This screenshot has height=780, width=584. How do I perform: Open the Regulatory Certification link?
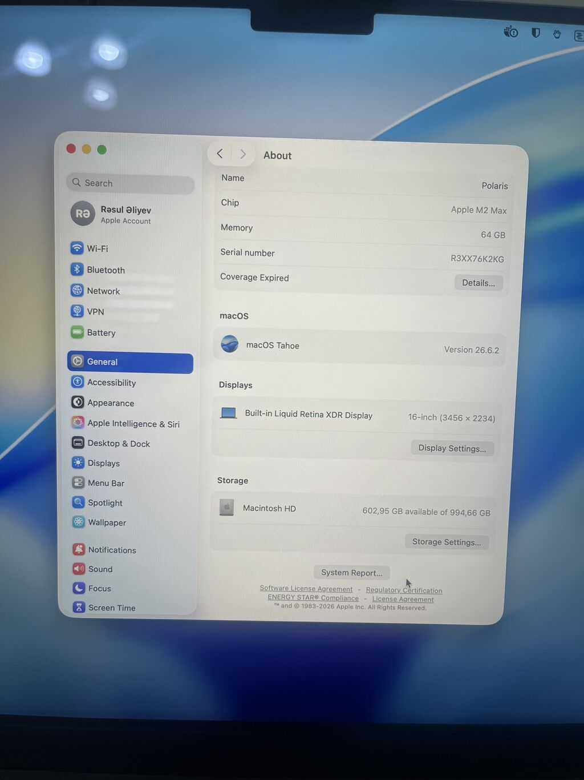[404, 590]
